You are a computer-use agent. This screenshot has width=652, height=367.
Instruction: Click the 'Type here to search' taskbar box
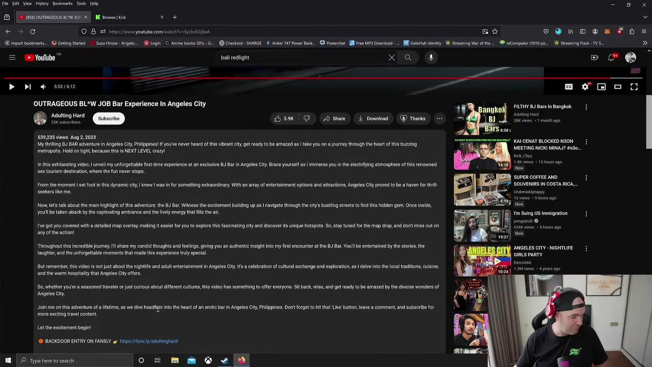click(75, 360)
